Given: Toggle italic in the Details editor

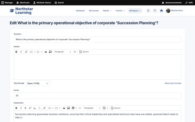Looking at the screenshot, I should coord(21,52).
